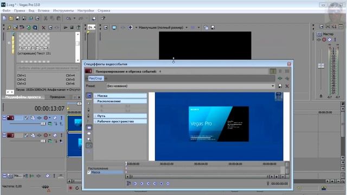Select the normal edit tool in Pan/Crop
This screenshot has width=347, height=195.
89,95
